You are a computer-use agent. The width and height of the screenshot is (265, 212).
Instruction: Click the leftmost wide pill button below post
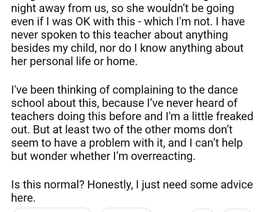(53, 210)
